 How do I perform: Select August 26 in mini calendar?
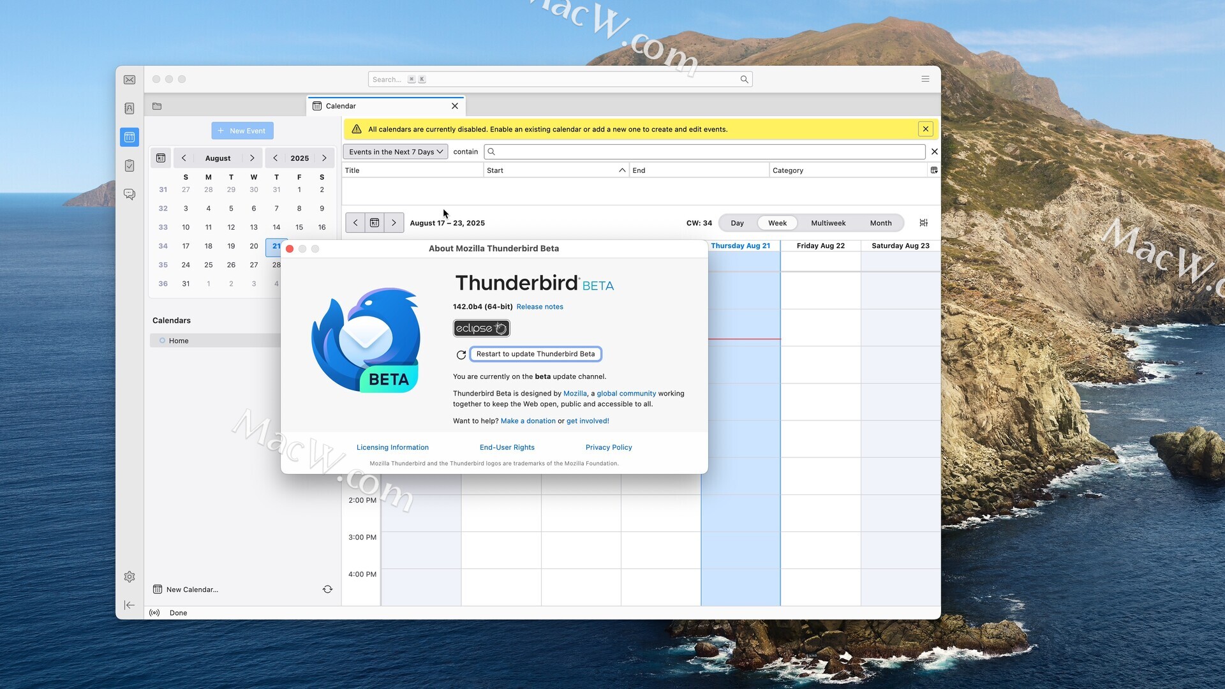(231, 265)
